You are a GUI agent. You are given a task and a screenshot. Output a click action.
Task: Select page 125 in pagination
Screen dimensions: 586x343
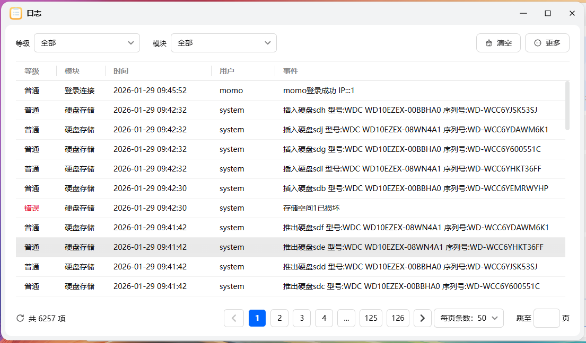[x=371, y=318]
